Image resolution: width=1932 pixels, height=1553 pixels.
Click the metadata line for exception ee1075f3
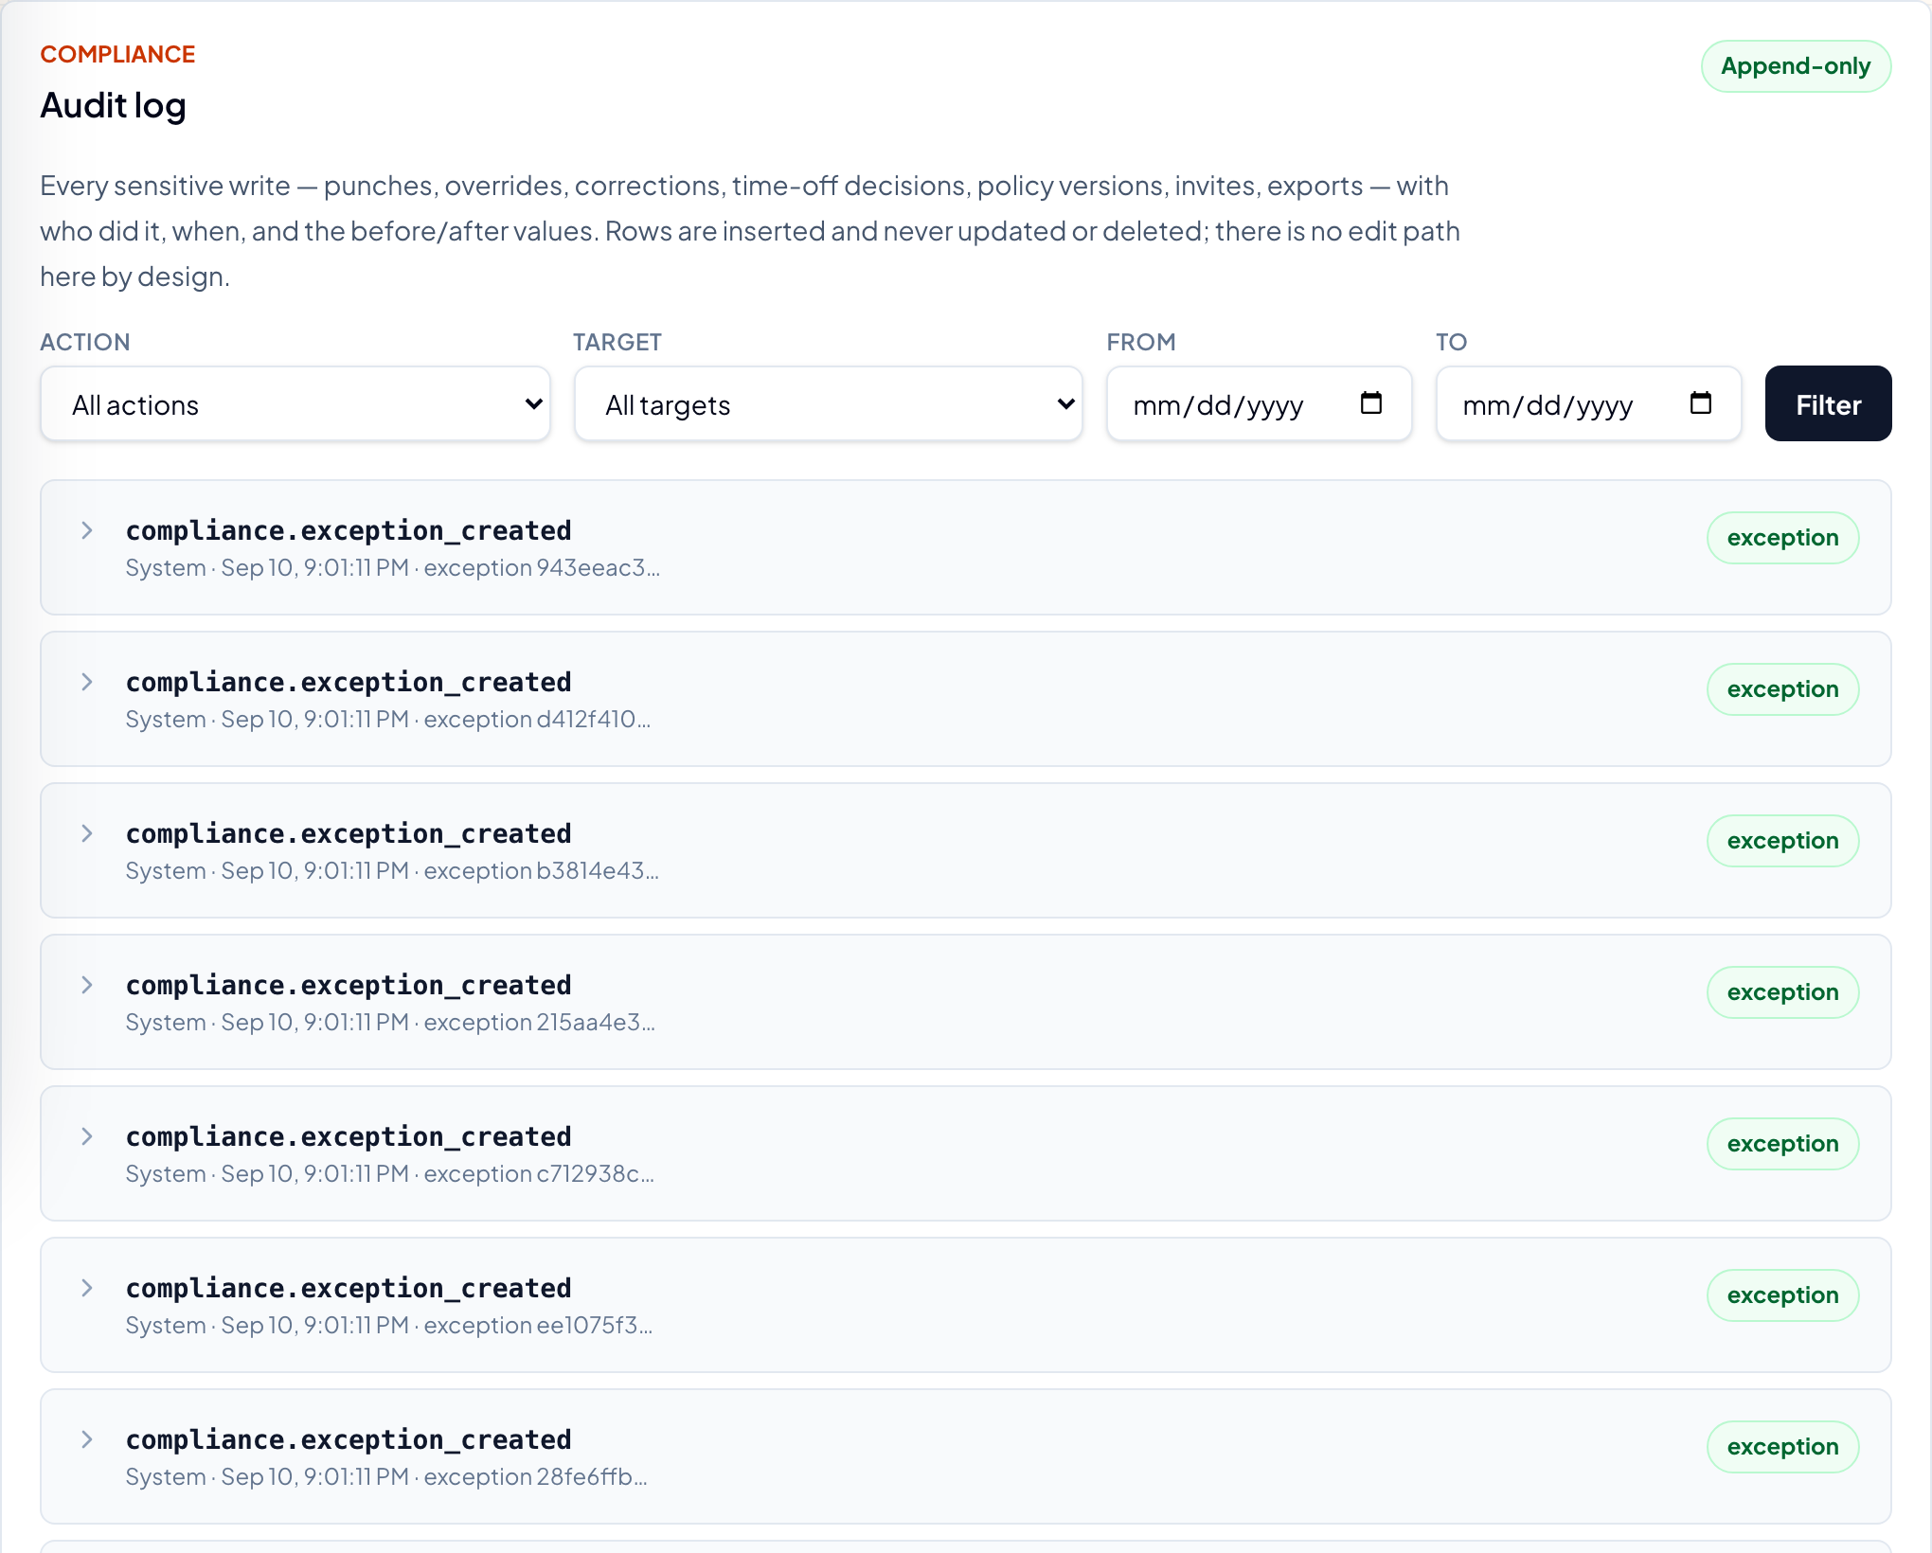coord(389,1326)
